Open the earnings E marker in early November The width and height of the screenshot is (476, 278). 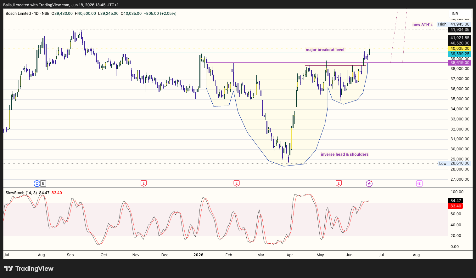click(143, 183)
